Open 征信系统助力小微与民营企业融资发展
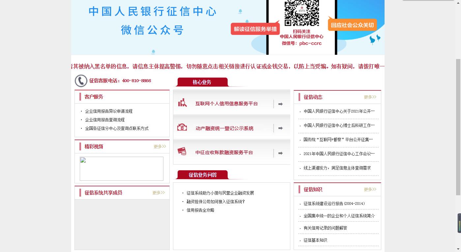 (x=220, y=193)
